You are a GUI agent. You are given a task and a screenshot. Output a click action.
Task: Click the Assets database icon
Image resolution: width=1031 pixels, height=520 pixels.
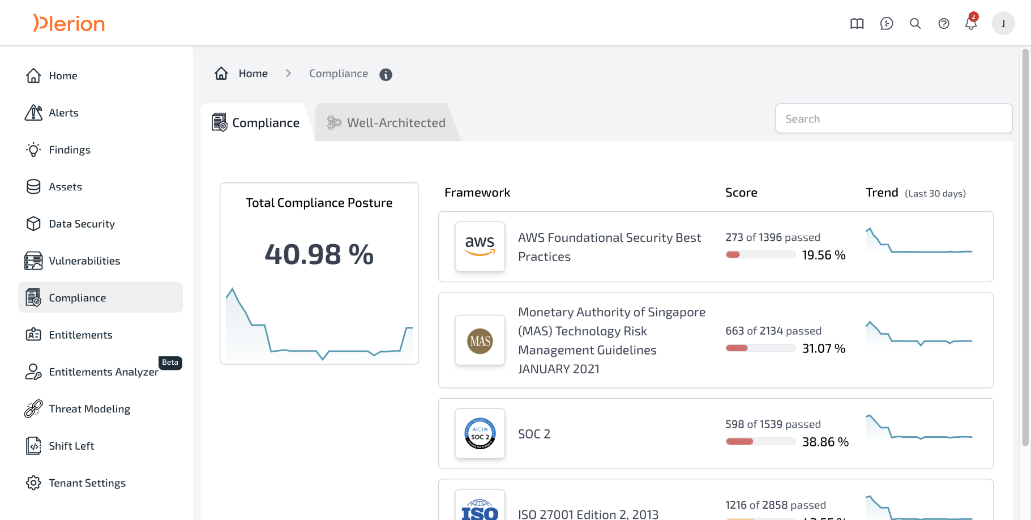click(x=33, y=186)
